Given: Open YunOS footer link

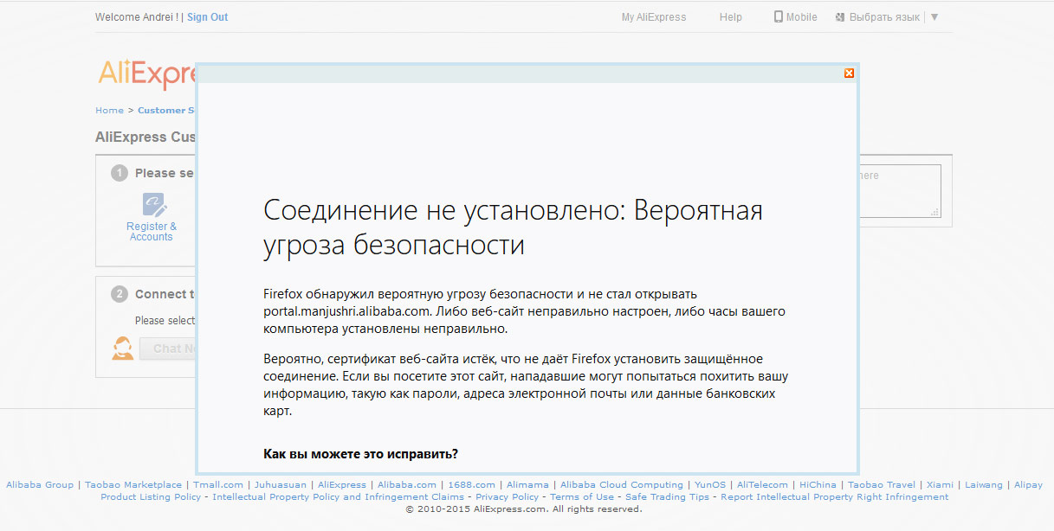Looking at the screenshot, I should 710,485.
